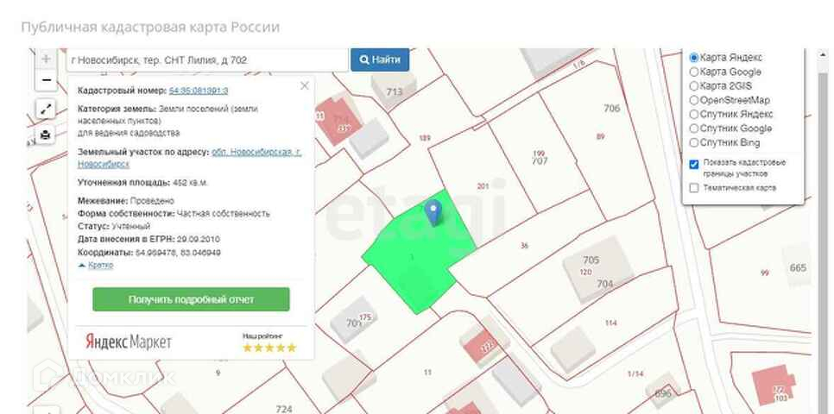Click parcel number 189 on map
Viewport: 834px width, 414px height.
pyautogui.click(x=425, y=138)
